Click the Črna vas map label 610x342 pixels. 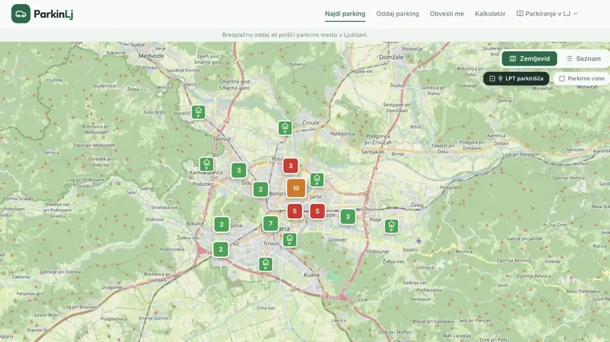click(x=266, y=308)
